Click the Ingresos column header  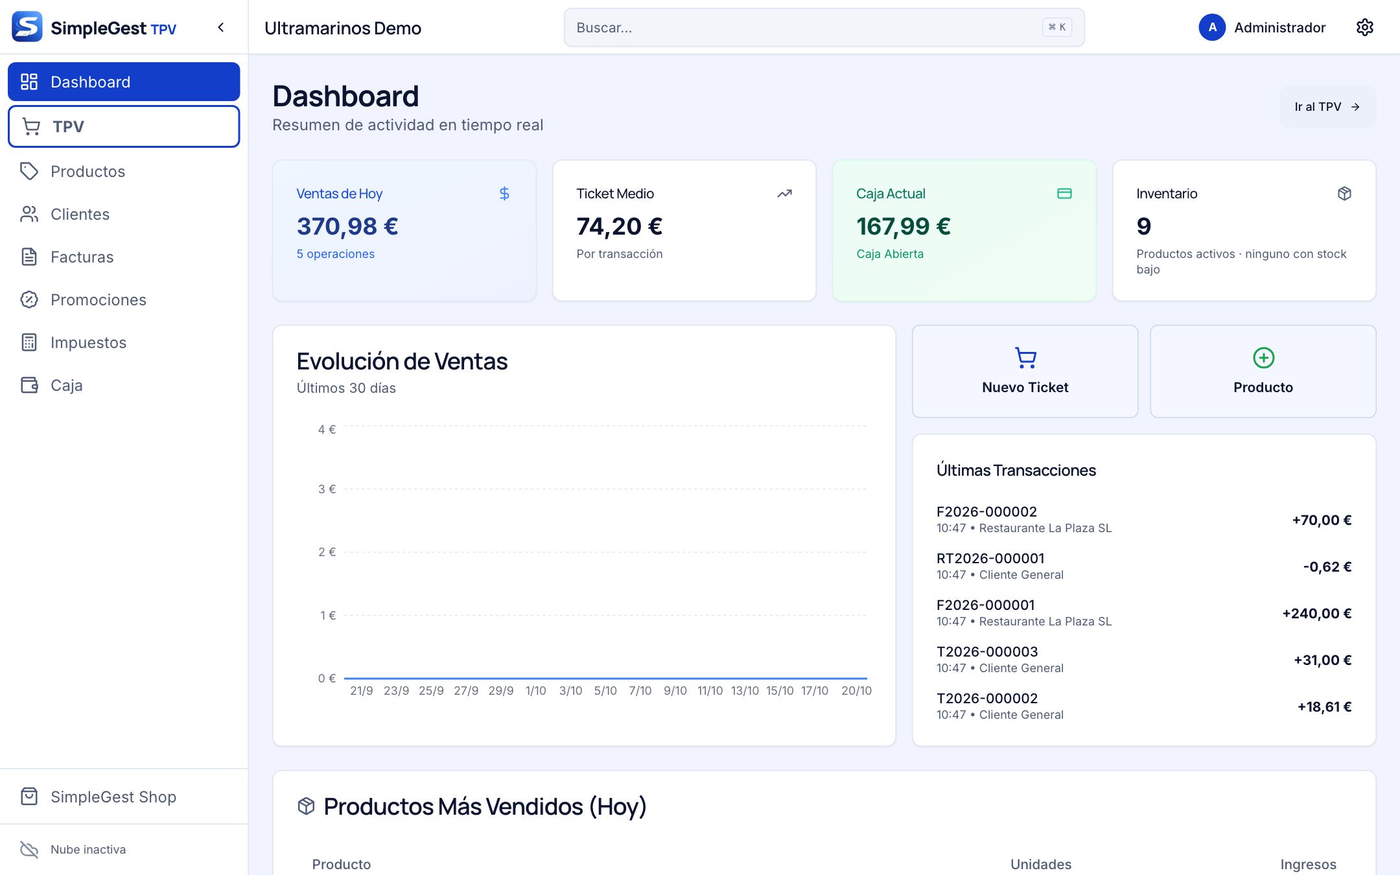[1308, 864]
